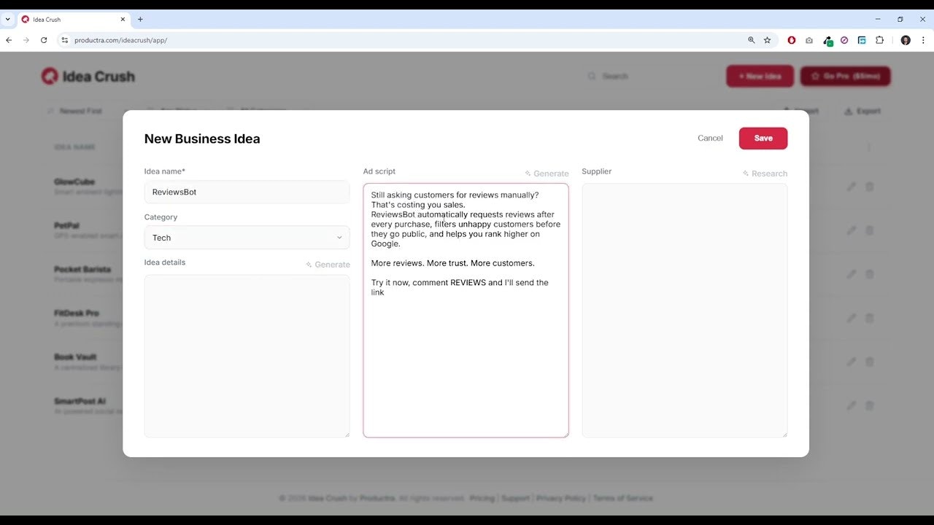The height and width of the screenshot is (525, 934).
Task: Click the address bar URL
Action: pyautogui.click(x=121, y=40)
